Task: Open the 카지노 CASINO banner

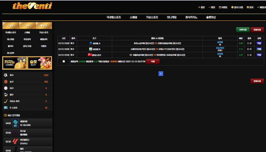Action: (x=15, y=63)
